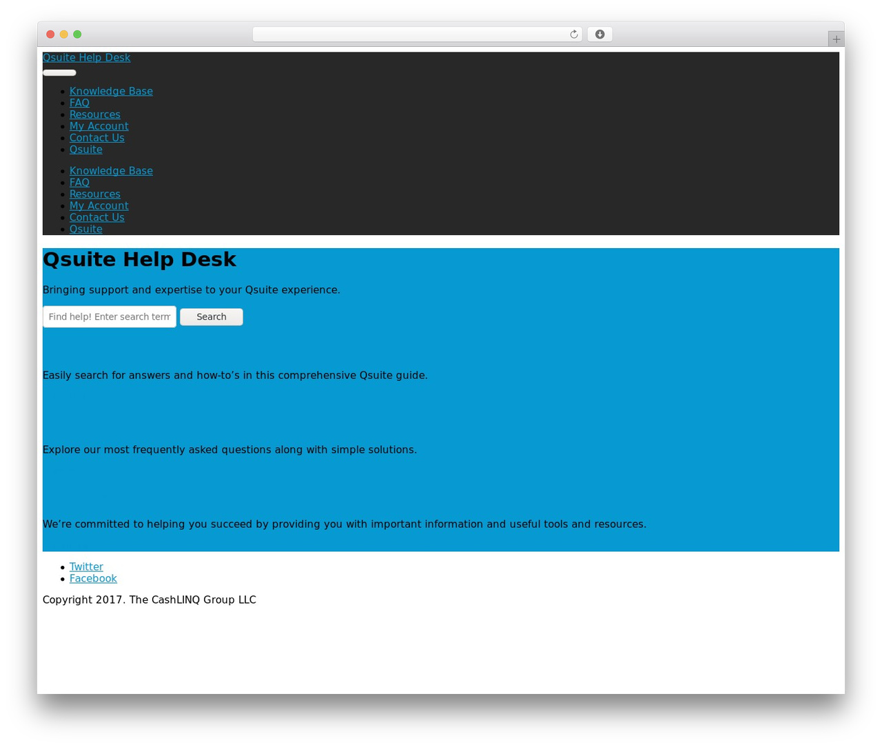Viewport: 882px width, 747px height.
Task: Open a new tab with plus icon
Action: point(836,39)
